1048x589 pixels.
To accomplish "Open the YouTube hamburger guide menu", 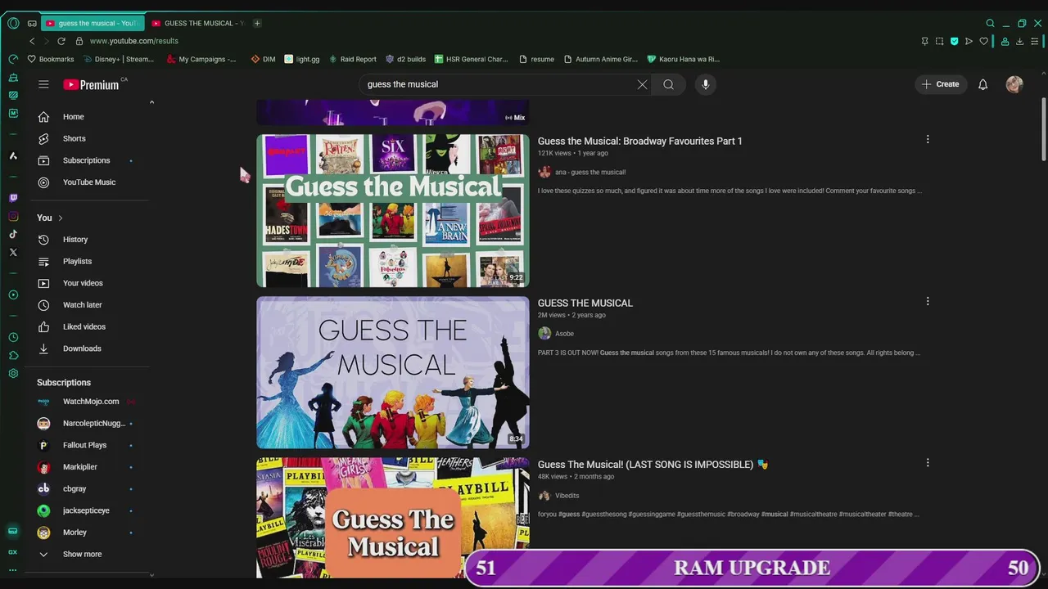I will click(43, 84).
